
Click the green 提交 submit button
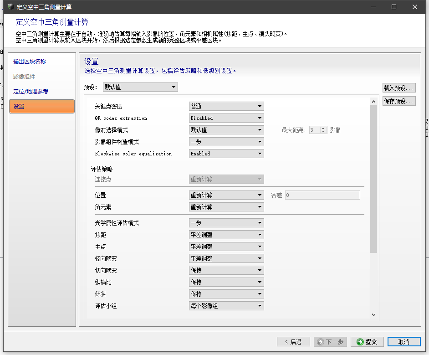coord(367,342)
